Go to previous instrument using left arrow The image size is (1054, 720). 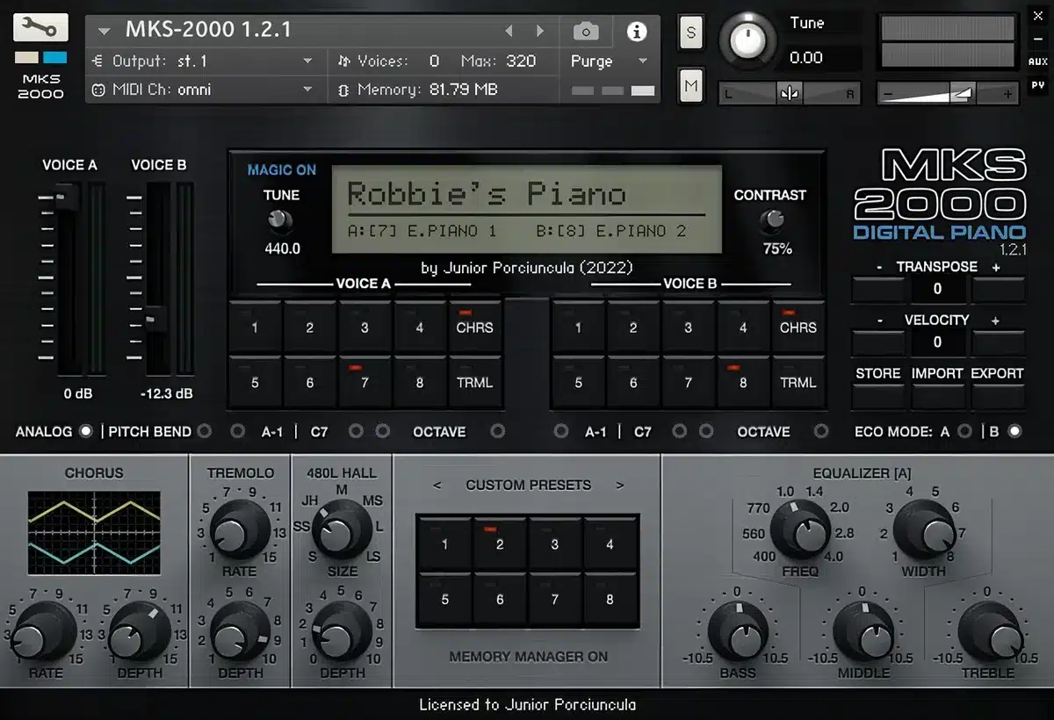coord(509,32)
